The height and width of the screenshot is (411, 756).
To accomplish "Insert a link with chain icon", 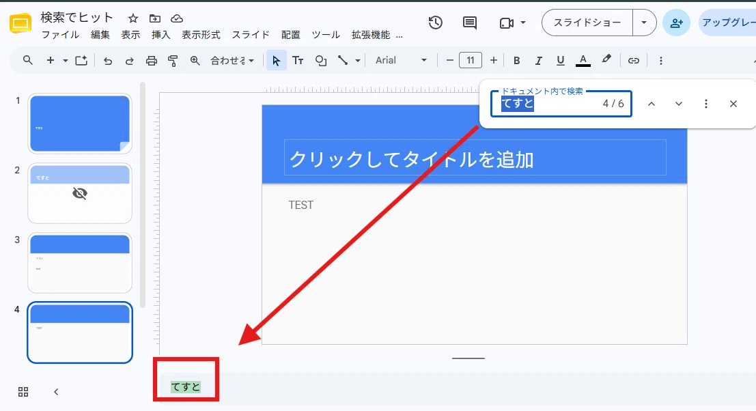I will pos(634,60).
